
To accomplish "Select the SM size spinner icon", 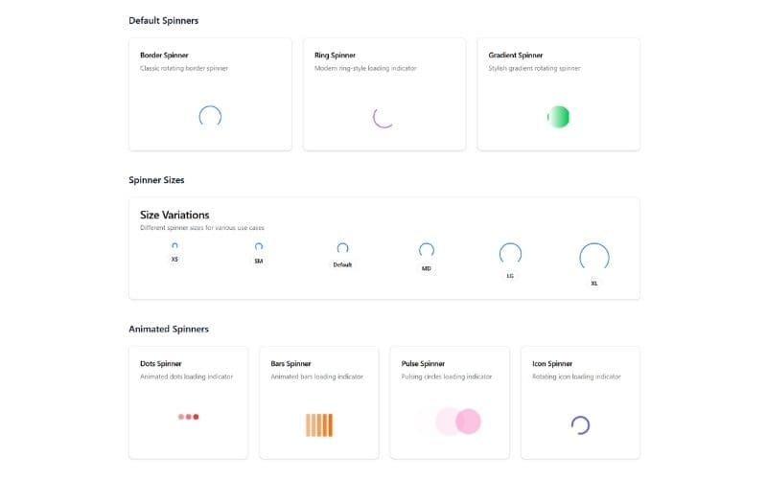I will tap(259, 246).
